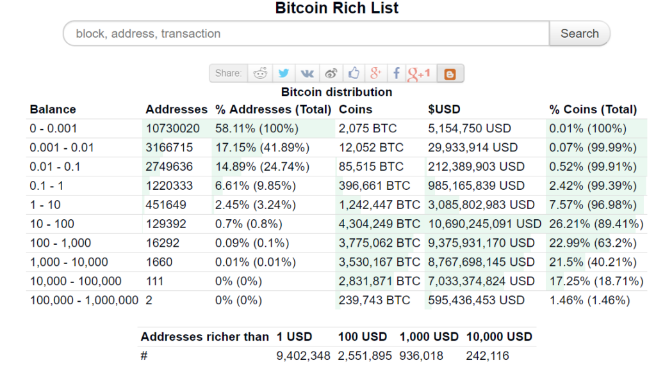Click the thumbs-up like icon
The height and width of the screenshot is (372, 656).
tap(354, 73)
